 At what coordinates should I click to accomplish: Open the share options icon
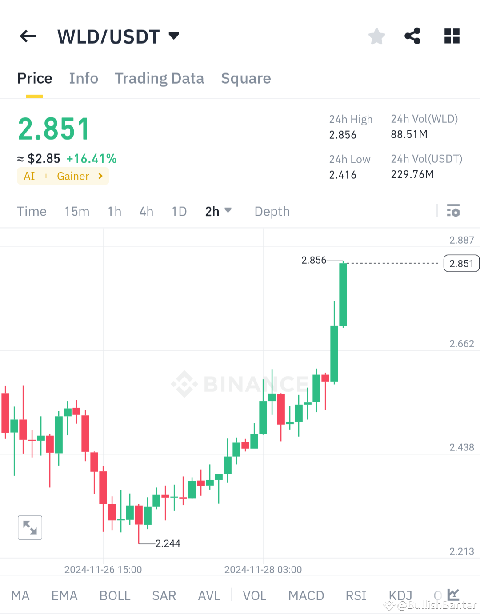pyautogui.click(x=412, y=36)
